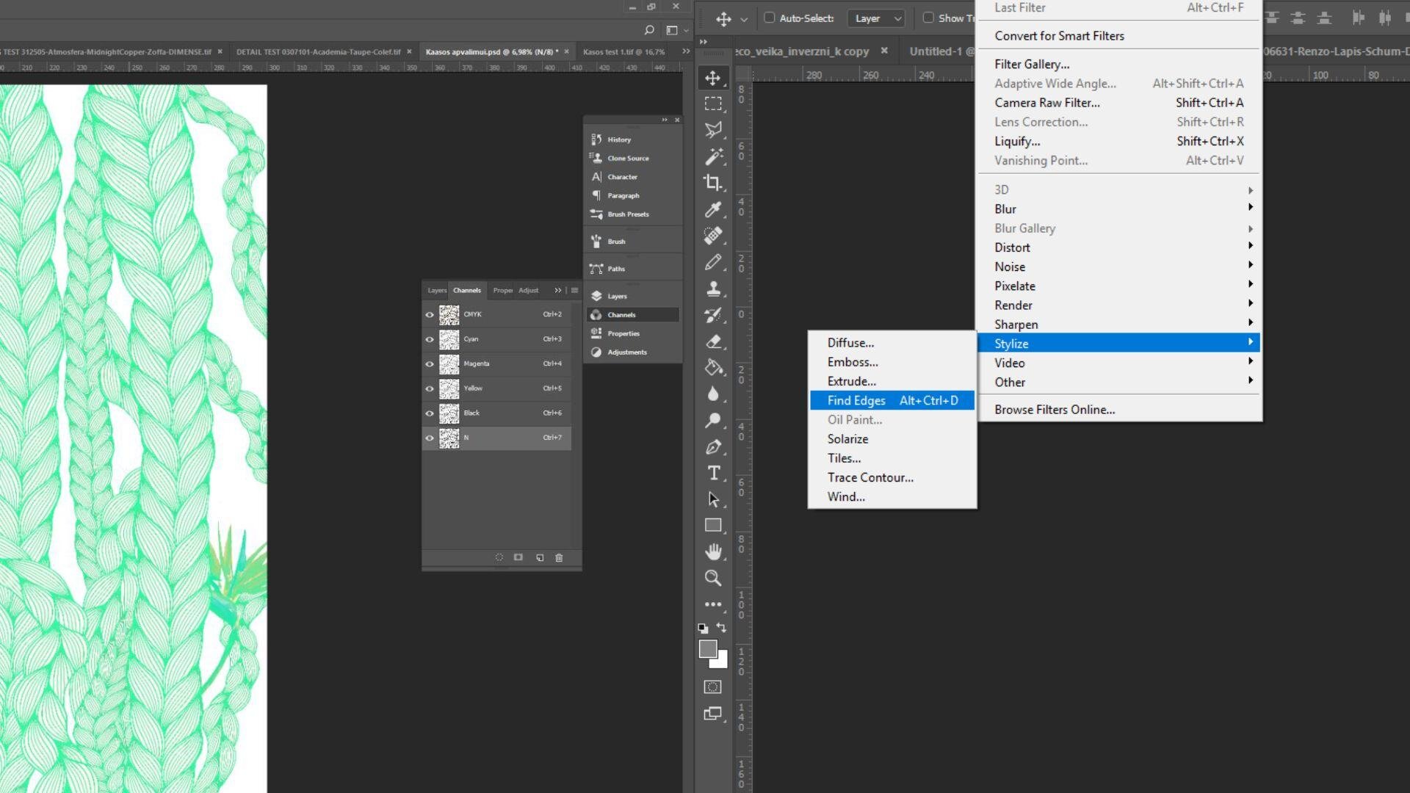The image size is (1410, 793).
Task: Open the Layer auto-select dropdown
Action: click(x=875, y=18)
